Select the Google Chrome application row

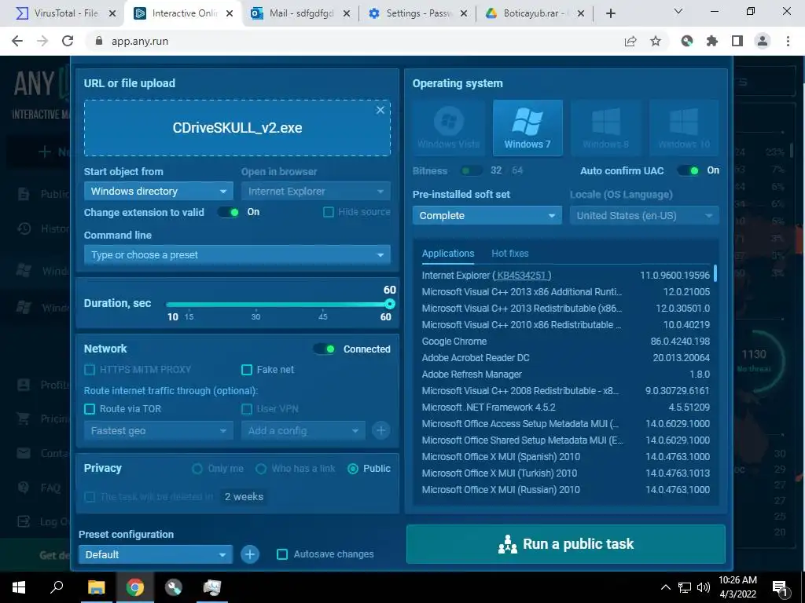pos(566,342)
